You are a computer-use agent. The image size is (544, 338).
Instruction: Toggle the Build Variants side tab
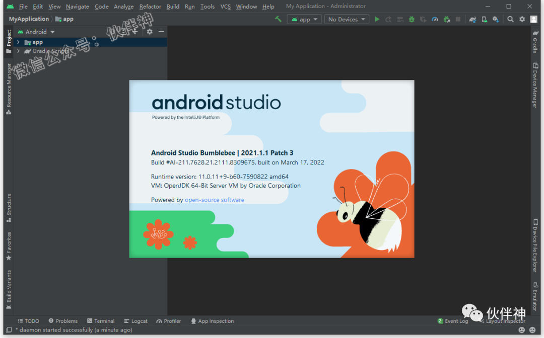pyautogui.click(x=9, y=290)
